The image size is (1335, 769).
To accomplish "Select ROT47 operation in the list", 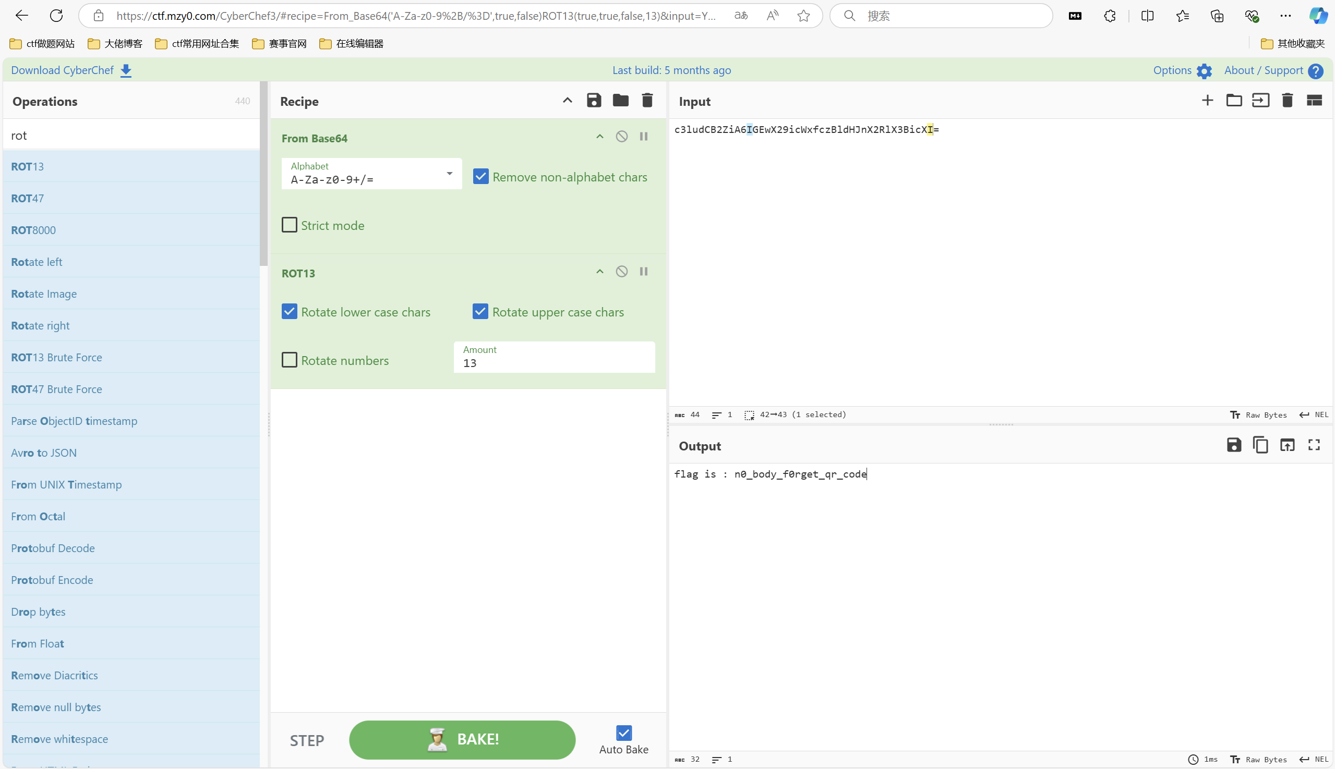I will [131, 198].
